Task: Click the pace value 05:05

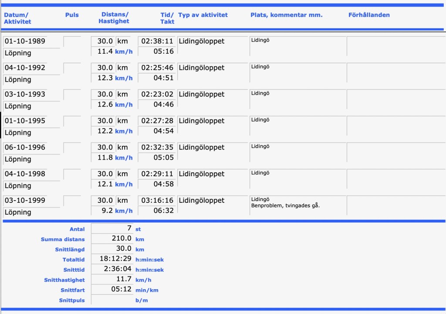Action: (x=163, y=158)
